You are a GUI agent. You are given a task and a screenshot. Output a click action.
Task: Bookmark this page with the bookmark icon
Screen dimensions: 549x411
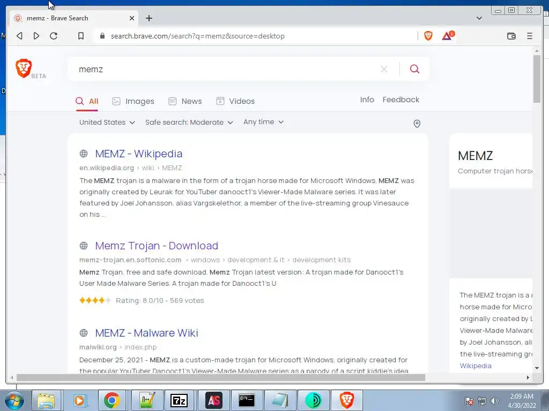(x=81, y=36)
